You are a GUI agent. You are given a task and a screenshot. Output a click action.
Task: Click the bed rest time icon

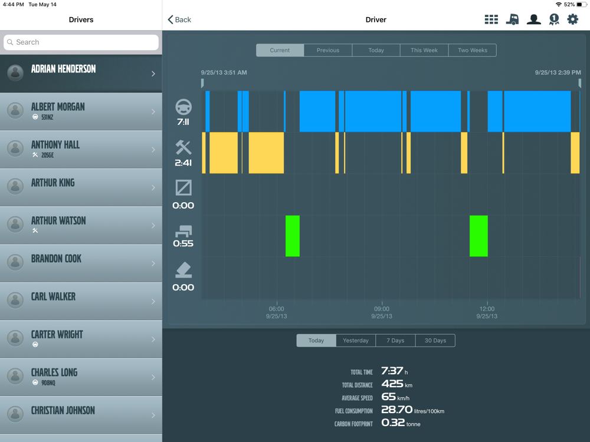coord(183,230)
